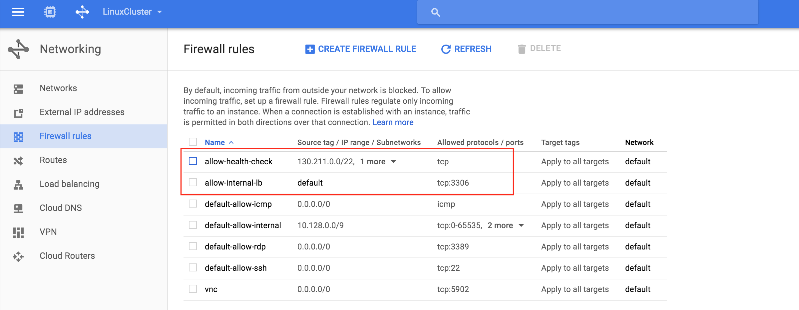
Task: Check the allow-health-check rule checkbox
Action: pyautogui.click(x=193, y=161)
